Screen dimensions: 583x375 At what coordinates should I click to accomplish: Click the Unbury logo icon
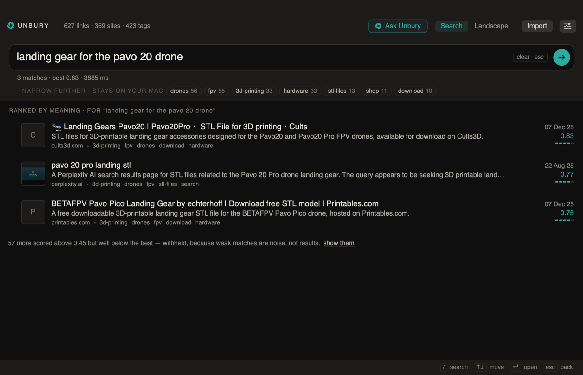(x=11, y=26)
